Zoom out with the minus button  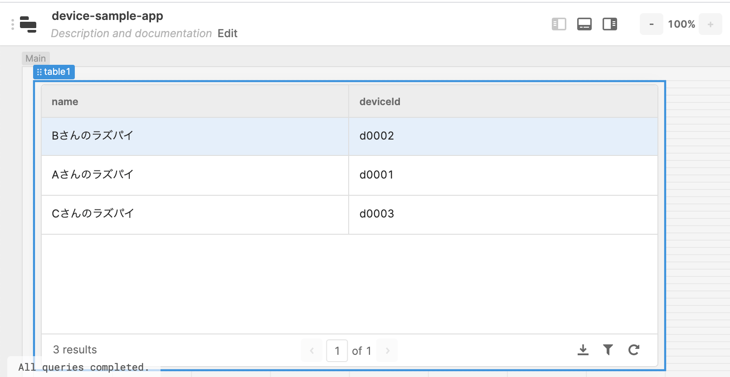[652, 24]
